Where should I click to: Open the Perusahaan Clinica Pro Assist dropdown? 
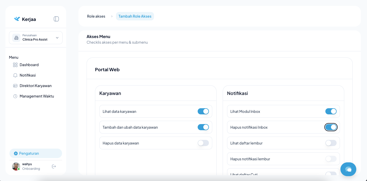click(36, 38)
